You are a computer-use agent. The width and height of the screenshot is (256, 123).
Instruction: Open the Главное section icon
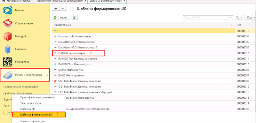(x=7, y=10)
